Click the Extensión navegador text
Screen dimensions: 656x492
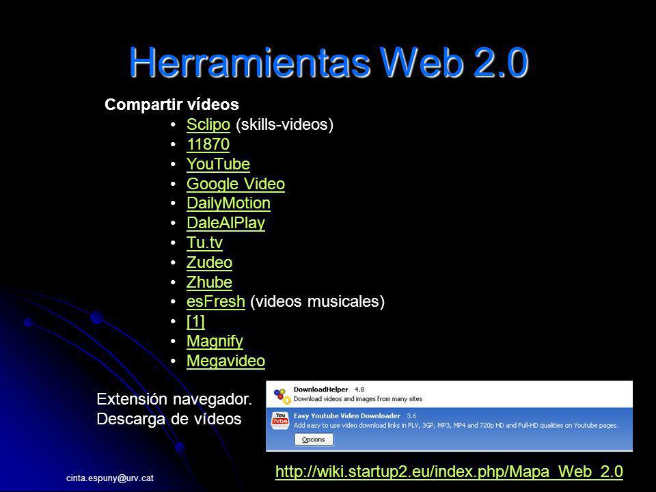174,399
